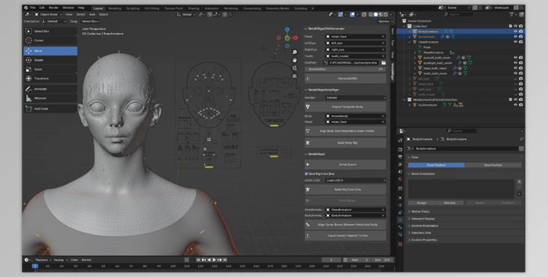
Task: Switch to Rest Position
Action: click(493, 165)
